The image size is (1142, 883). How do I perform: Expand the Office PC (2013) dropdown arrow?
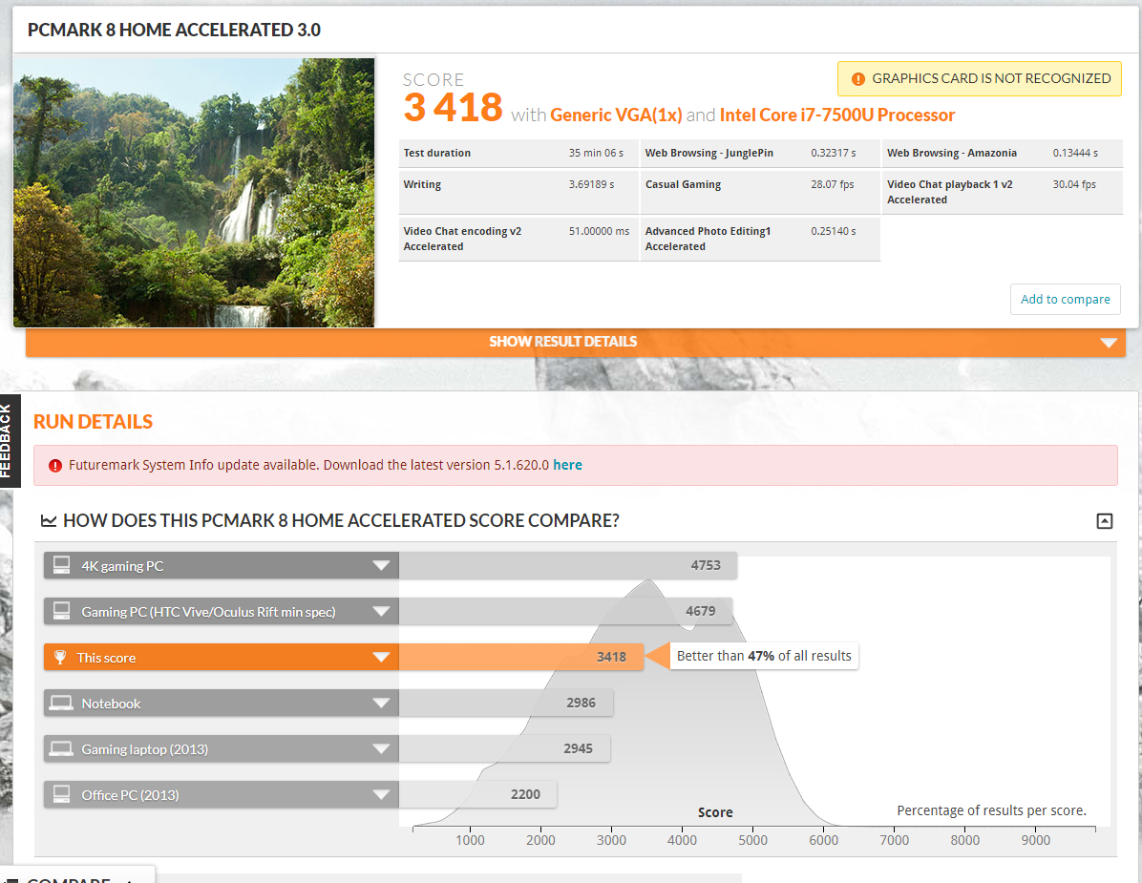(x=381, y=795)
